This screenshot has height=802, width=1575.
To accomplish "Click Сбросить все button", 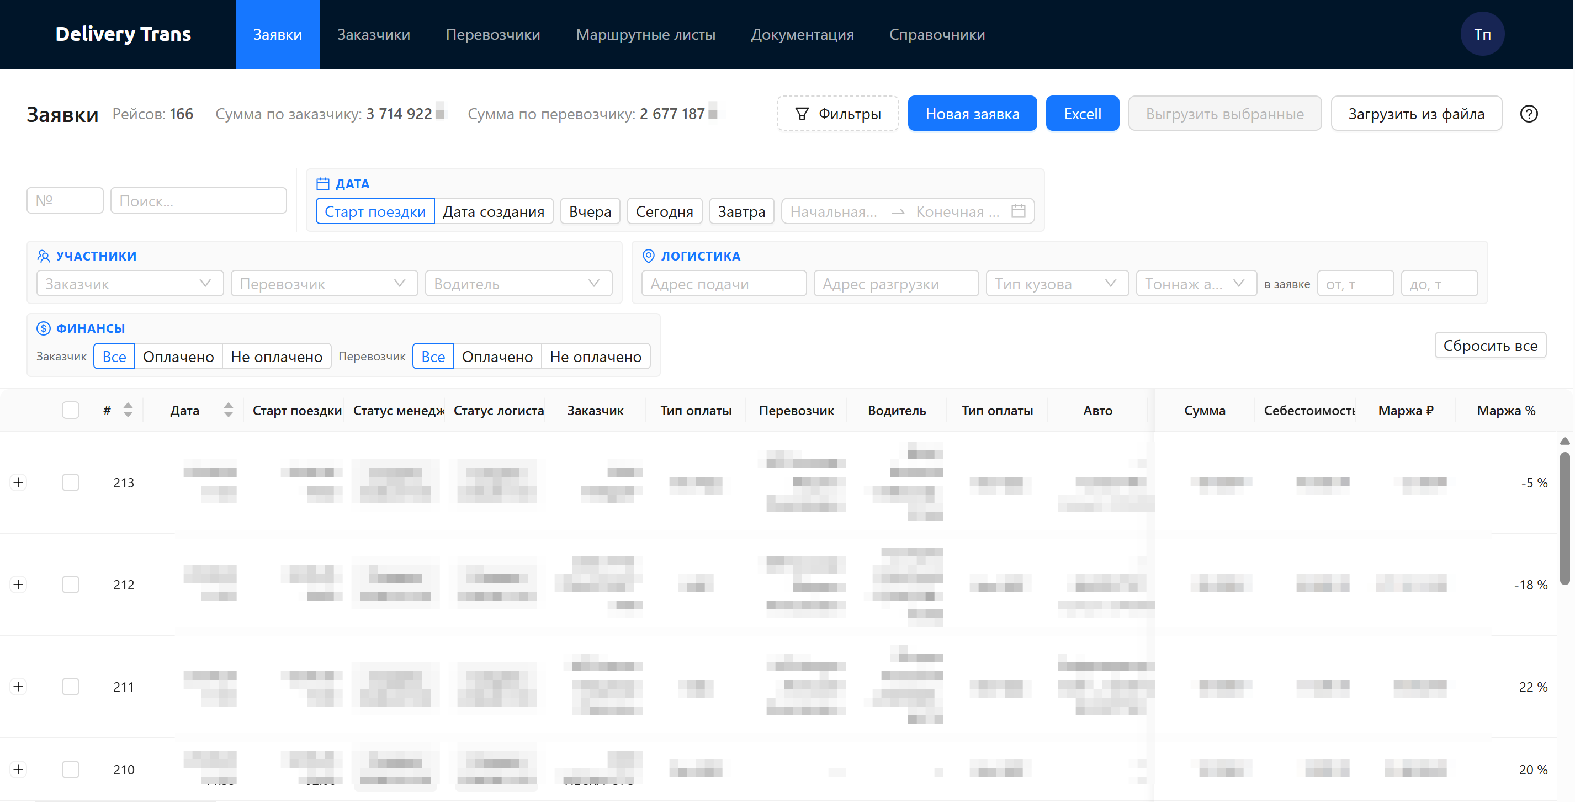I will 1490,346.
